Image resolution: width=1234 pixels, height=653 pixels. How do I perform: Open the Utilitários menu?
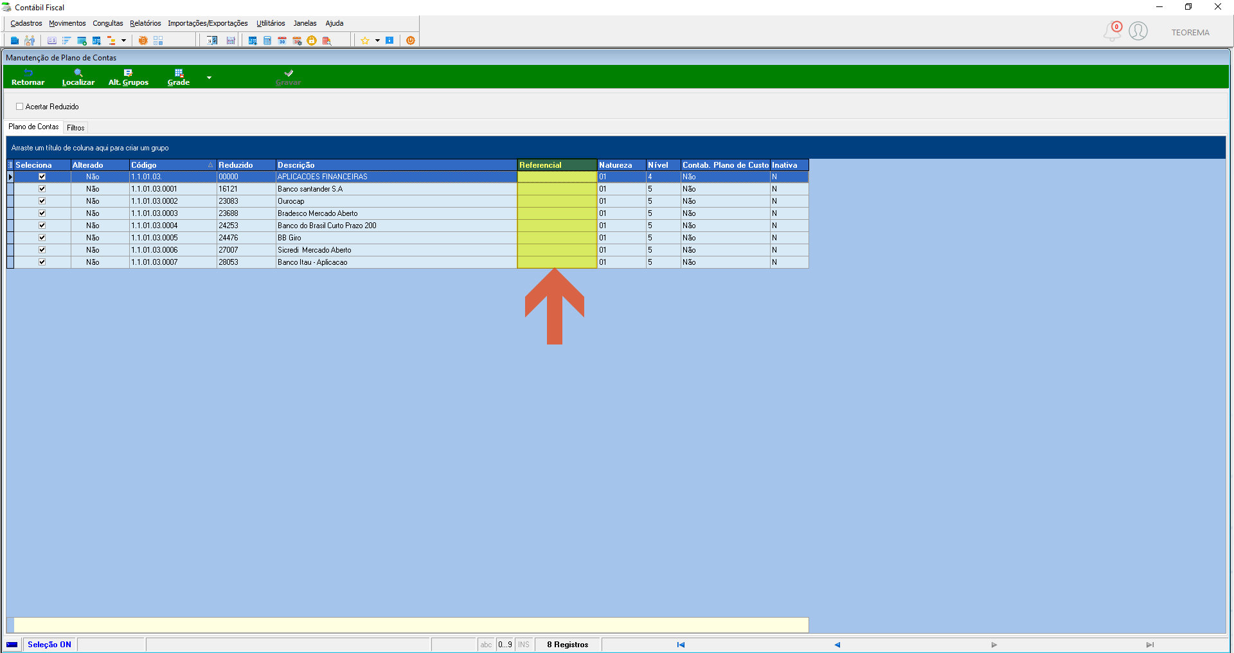(271, 23)
